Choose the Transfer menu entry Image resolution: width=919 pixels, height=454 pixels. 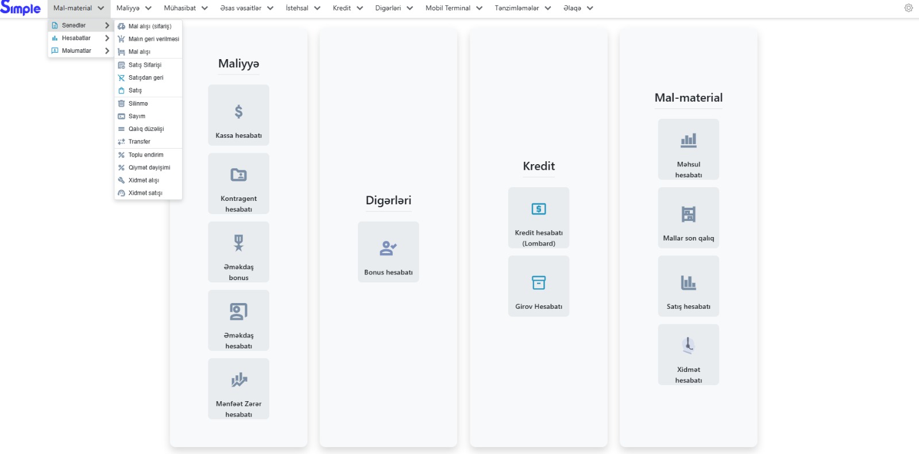(139, 142)
